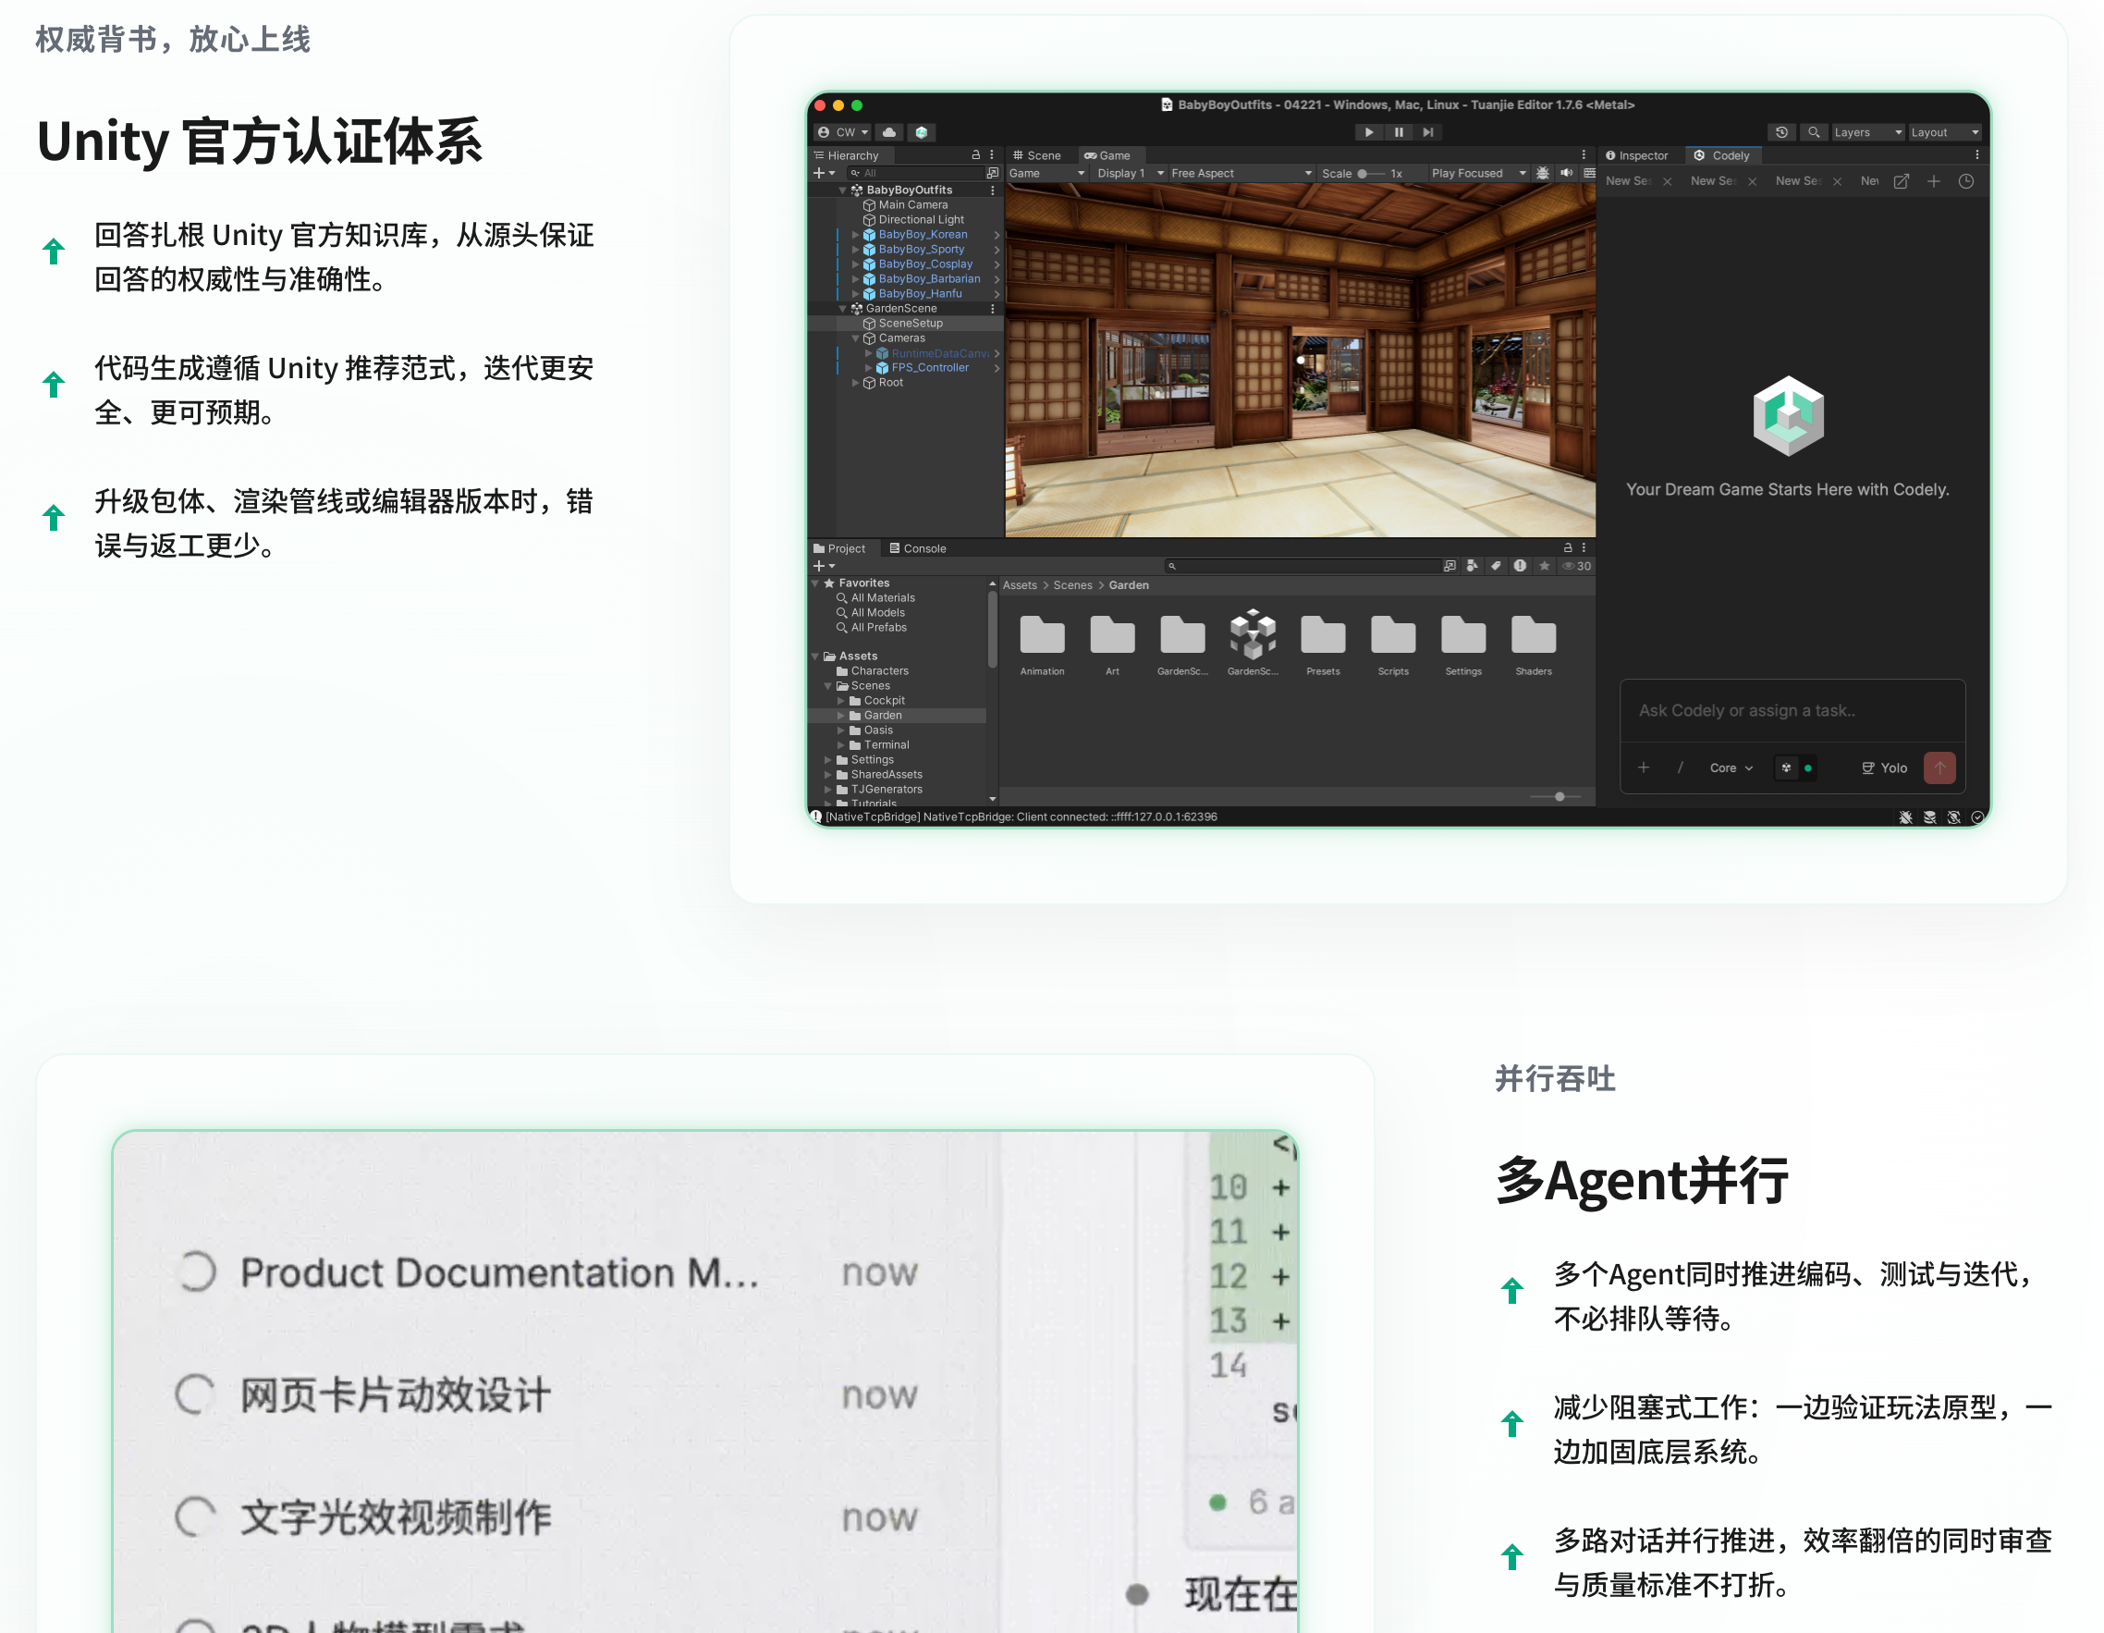The height and width of the screenshot is (1633, 2104).
Task: Add a new Codely session tab
Action: 1934,181
